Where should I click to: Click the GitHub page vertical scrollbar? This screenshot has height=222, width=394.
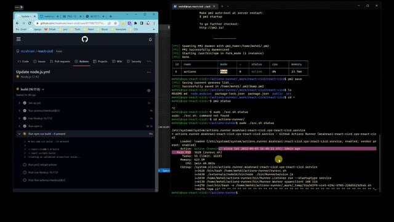coord(156,112)
